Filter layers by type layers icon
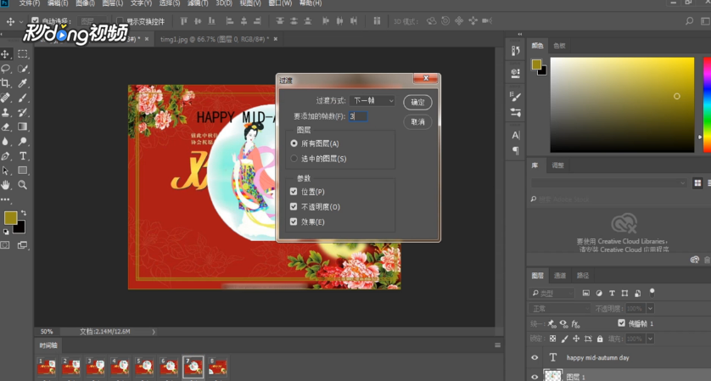The image size is (711, 381). (612, 293)
